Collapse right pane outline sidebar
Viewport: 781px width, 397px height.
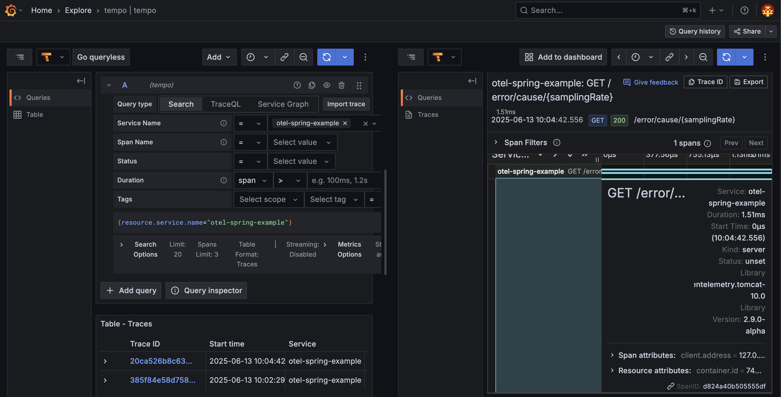point(472,81)
